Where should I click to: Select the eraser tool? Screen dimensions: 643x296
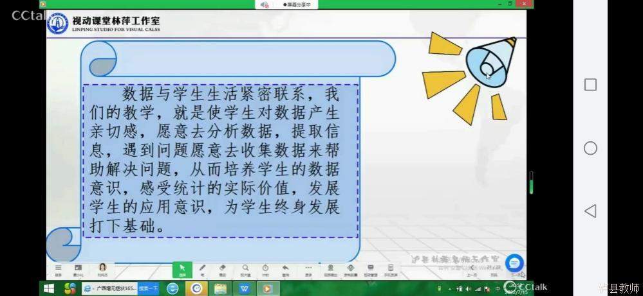pos(223,270)
